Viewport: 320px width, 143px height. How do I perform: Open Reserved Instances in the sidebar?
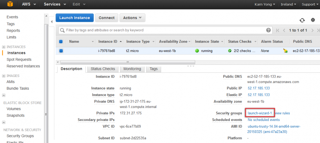click(x=23, y=66)
